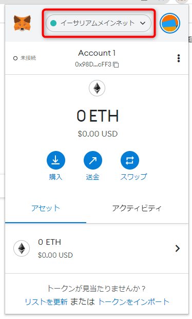Click the MetaMask fox logo
192x319 pixels.
[22, 23]
